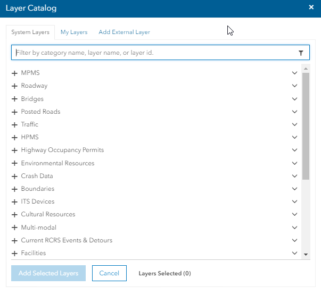This screenshot has width=321, height=295.
Task: Click the plus icon next to Traffic
Action: (14, 124)
